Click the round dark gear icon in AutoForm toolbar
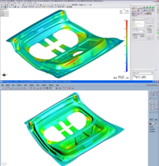Screen dimensions: 159x166 tap(47, 88)
